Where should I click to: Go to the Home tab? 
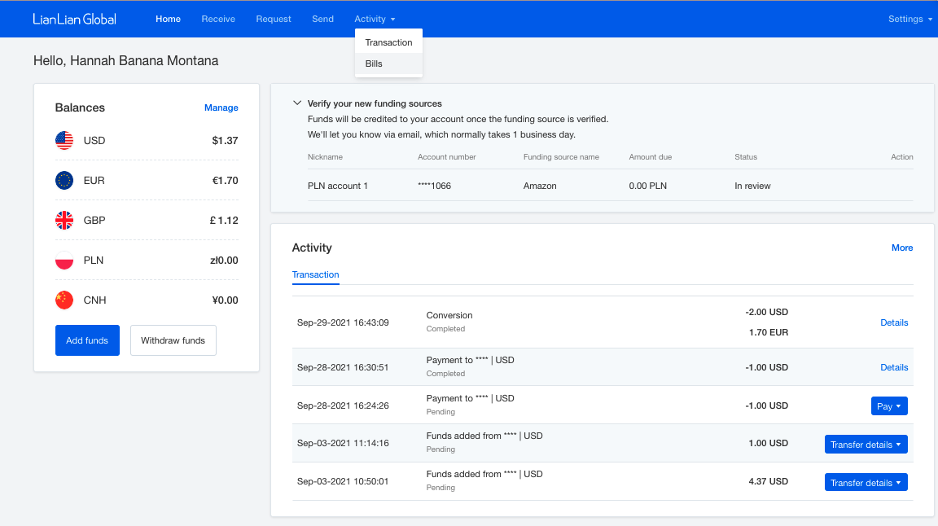(168, 20)
